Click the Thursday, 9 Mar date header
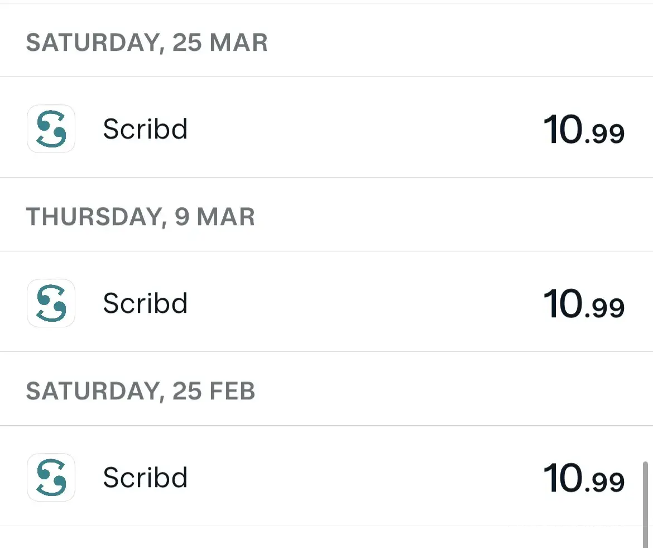Image resolution: width=653 pixels, height=548 pixels. pos(140,217)
